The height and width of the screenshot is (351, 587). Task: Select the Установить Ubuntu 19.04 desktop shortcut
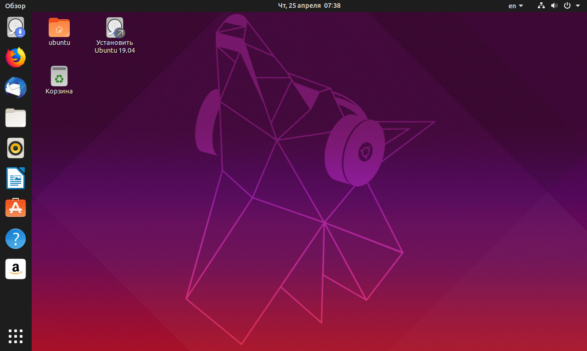tap(115, 27)
